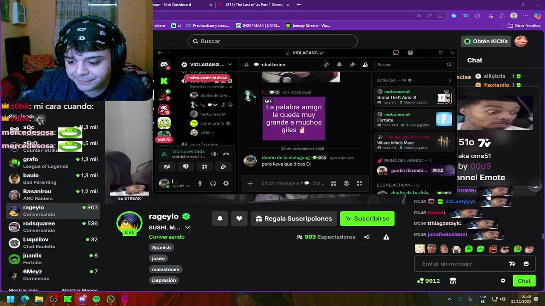
Task: Bookmark this page with the star icon
Action: (440, 16)
